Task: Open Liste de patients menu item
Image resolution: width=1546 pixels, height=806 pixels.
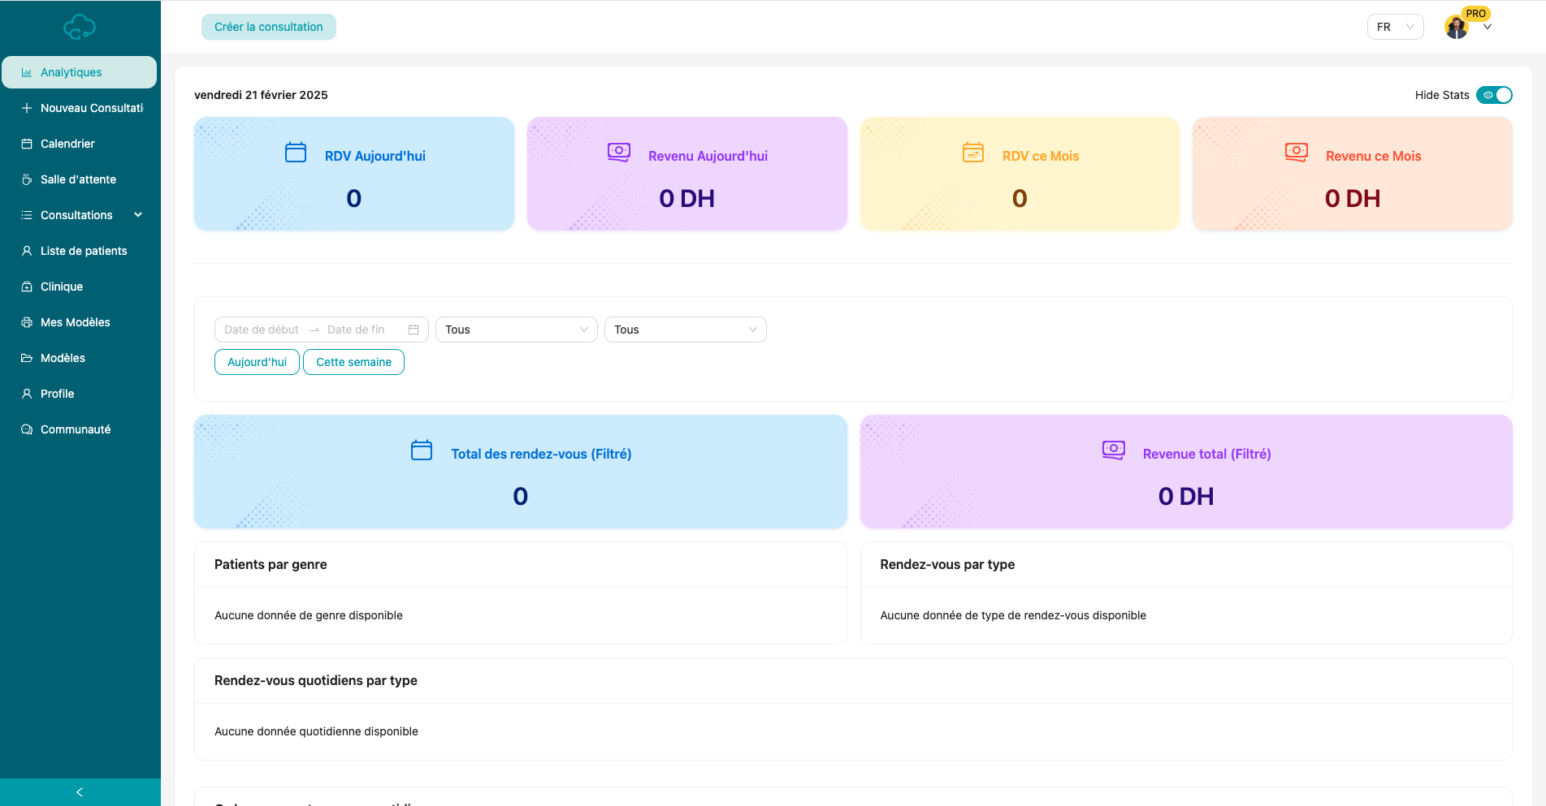Action: pyautogui.click(x=84, y=251)
